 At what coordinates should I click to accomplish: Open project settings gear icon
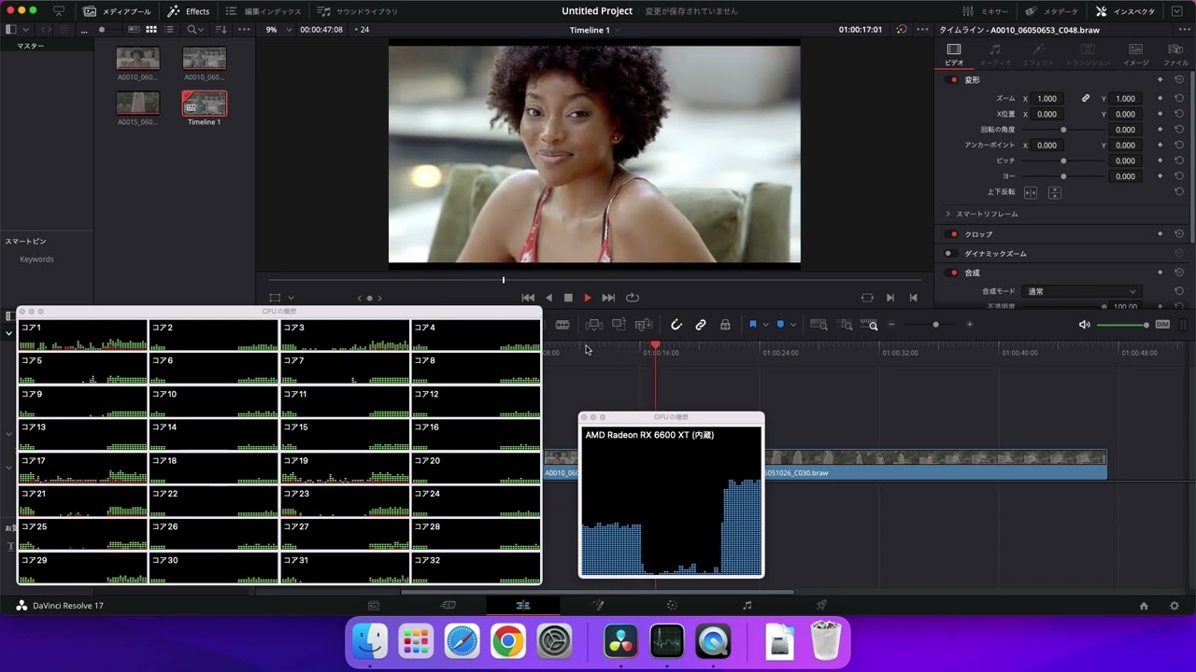coord(1175,606)
